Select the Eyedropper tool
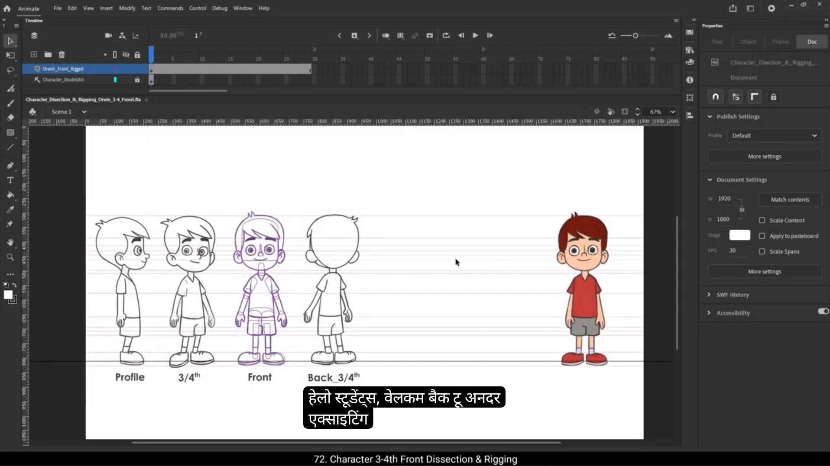 pyautogui.click(x=10, y=210)
